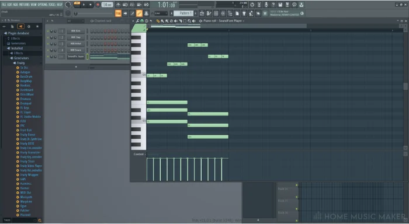Toggle the 3-2-1 countdown before recording
This screenshot has width=409, height=224.
[x=132, y=5]
